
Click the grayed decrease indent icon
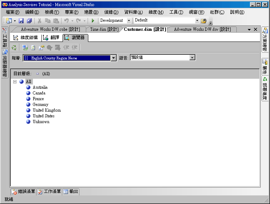[66, 47]
